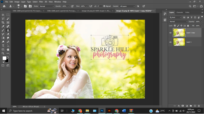Image resolution: width=204 pixels, height=114 pixels.
Task: Select the Horizontal Type tool
Action: pyautogui.click(x=3, y=46)
